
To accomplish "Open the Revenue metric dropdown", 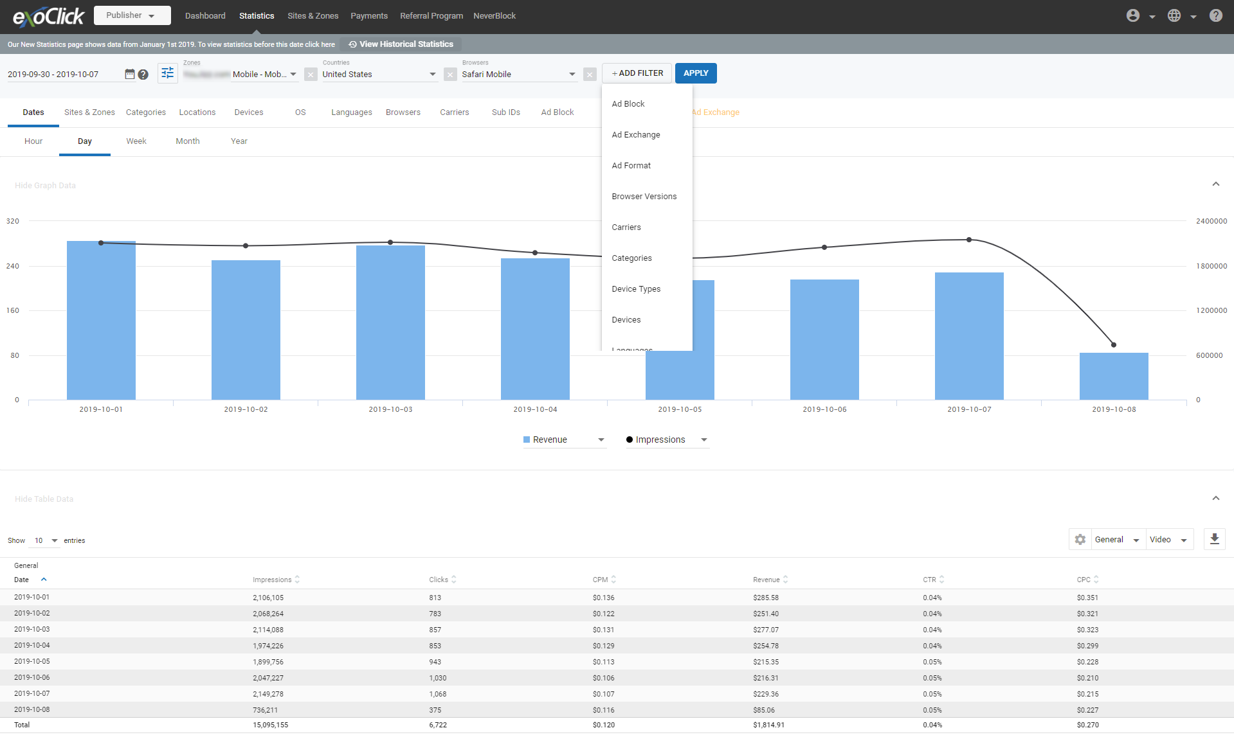I will [564, 440].
